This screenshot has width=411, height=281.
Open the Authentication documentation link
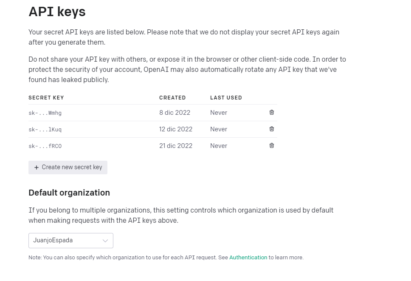[x=248, y=258]
